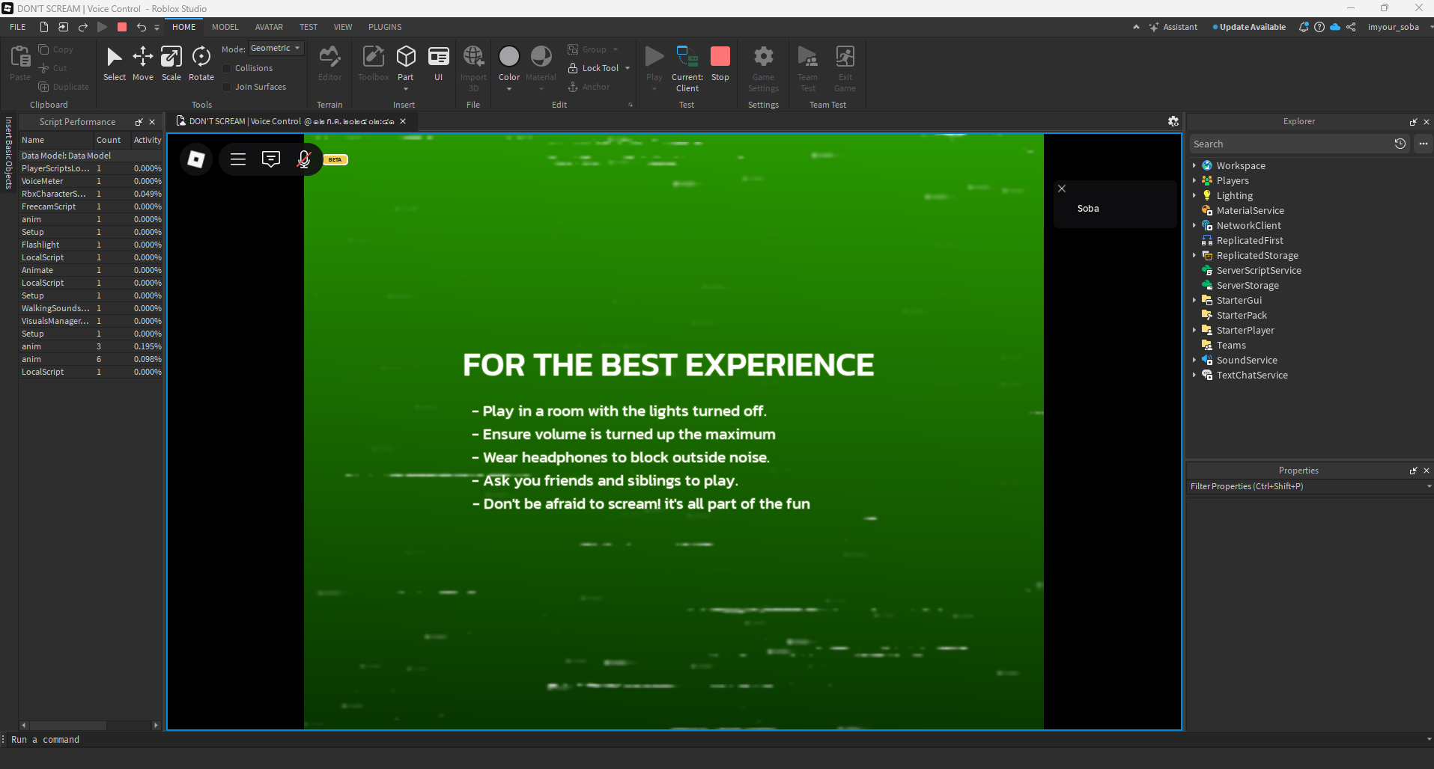Viewport: 1434px width, 769px height.
Task: Open the in-game hamburger menu
Action: [238, 159]
